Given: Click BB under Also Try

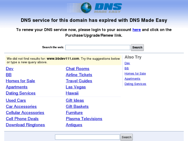Looking at the screenshot, I should coord(127,68).
